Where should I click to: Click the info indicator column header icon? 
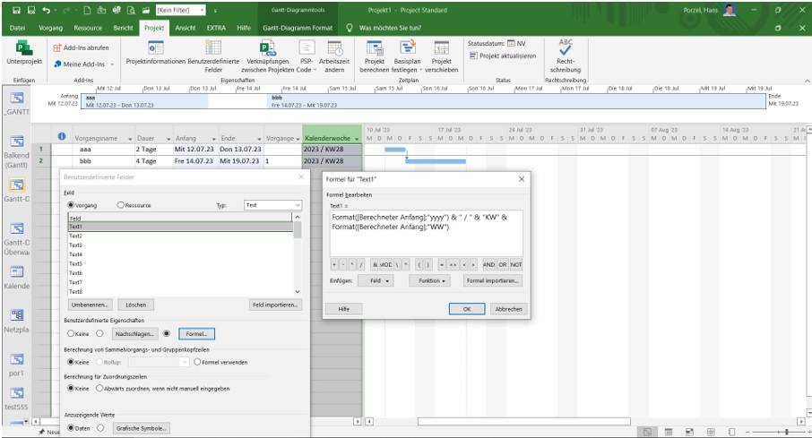(x=62, y=137)
